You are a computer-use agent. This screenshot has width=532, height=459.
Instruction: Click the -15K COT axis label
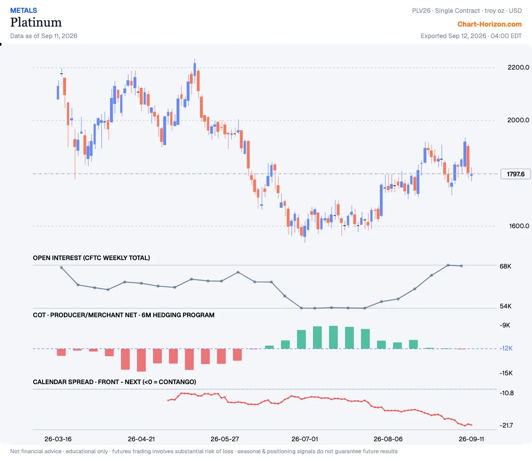(506, 373)
